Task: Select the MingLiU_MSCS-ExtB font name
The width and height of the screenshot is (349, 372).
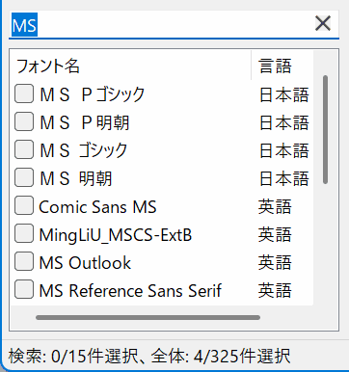Action: [116, 235]
